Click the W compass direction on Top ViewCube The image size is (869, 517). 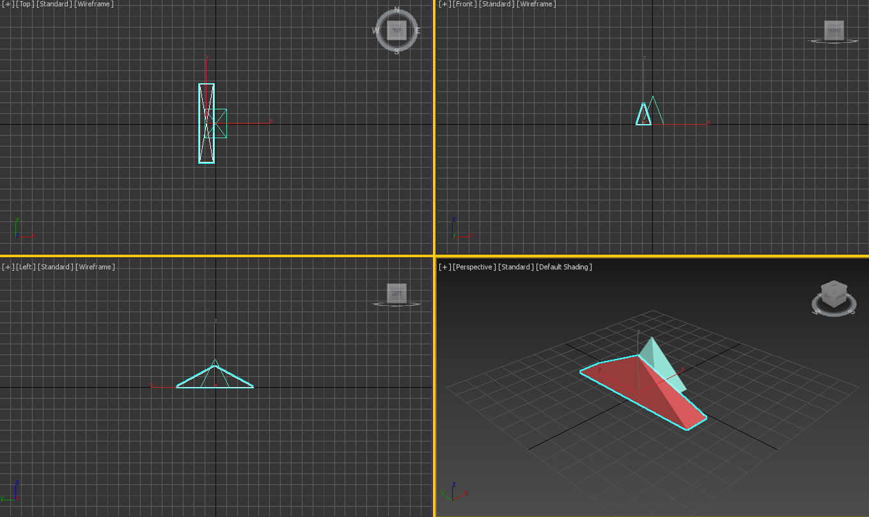pos(376,30)
